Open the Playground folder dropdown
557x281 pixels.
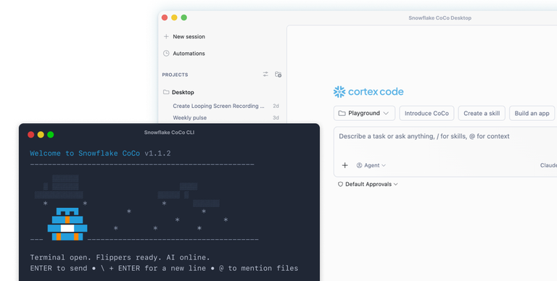pyautogui.click(x=364, y=113)
